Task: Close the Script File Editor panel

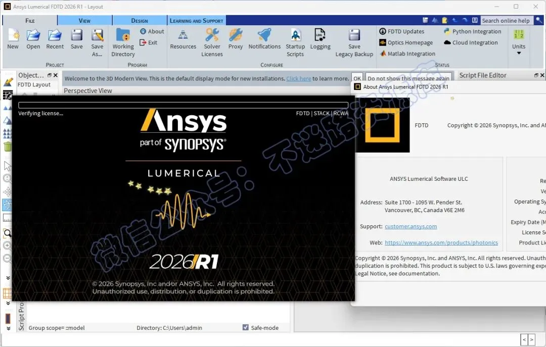Action: coord(542,75)
